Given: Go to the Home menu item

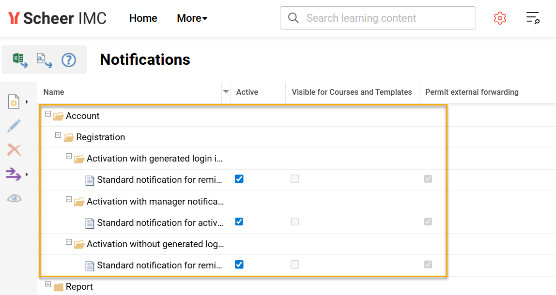Looking at the screenshot, I should 143,18.
